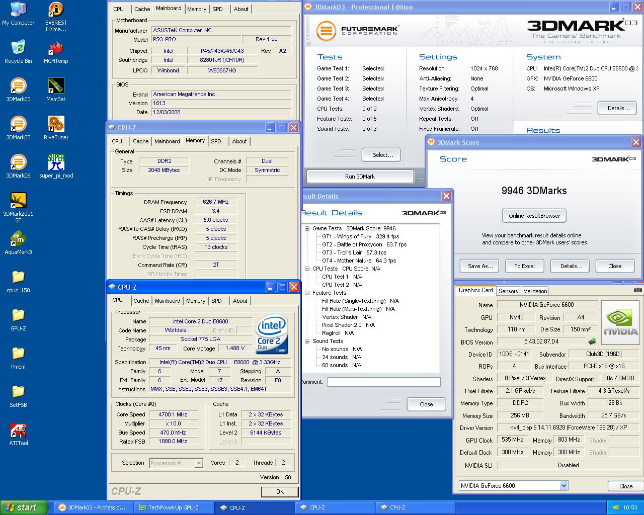Launch MCHTemp from the desktop
This screenshot has height=515, width=644.
click(x=56, y=52)
